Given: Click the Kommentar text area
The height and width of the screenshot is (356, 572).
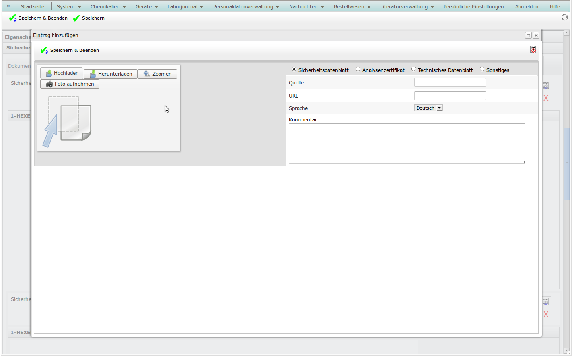Looking at the screenshot, I should click(407, 143).
